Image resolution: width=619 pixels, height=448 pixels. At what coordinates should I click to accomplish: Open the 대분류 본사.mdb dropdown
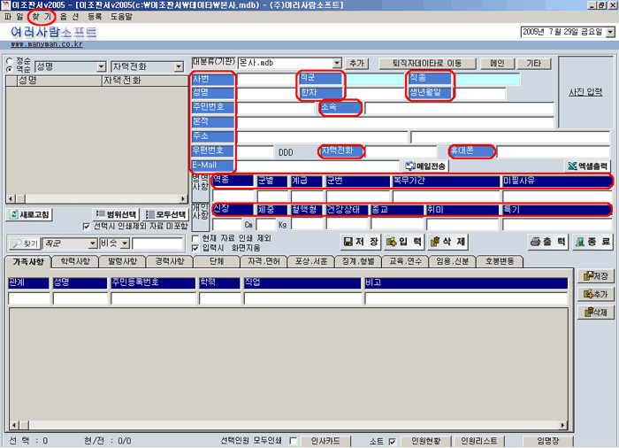336,64
